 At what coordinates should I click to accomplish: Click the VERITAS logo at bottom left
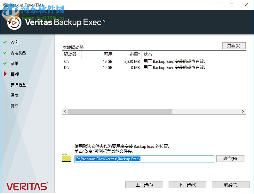27,186
